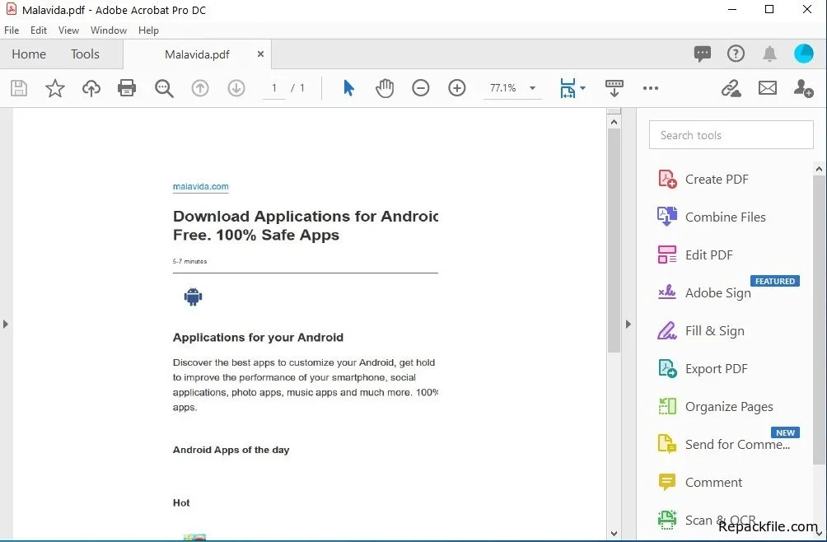Go to previous page arrow

click(200, 88)
